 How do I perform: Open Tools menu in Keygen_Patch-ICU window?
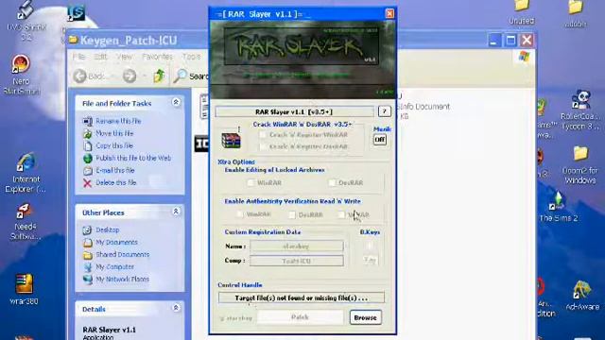[x=191, y=57]
